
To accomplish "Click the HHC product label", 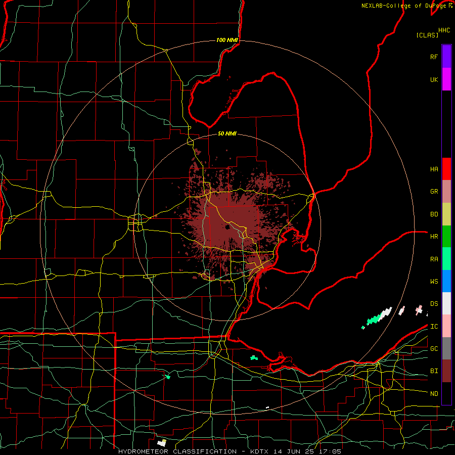I will tap(444, 30).
